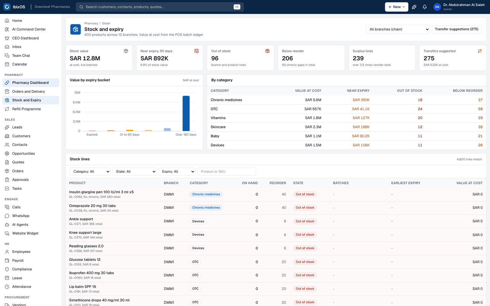Viewport: 490px width, 306px height.
Task: Click Transfer suggestions (275) button
Action: [457, 29]
